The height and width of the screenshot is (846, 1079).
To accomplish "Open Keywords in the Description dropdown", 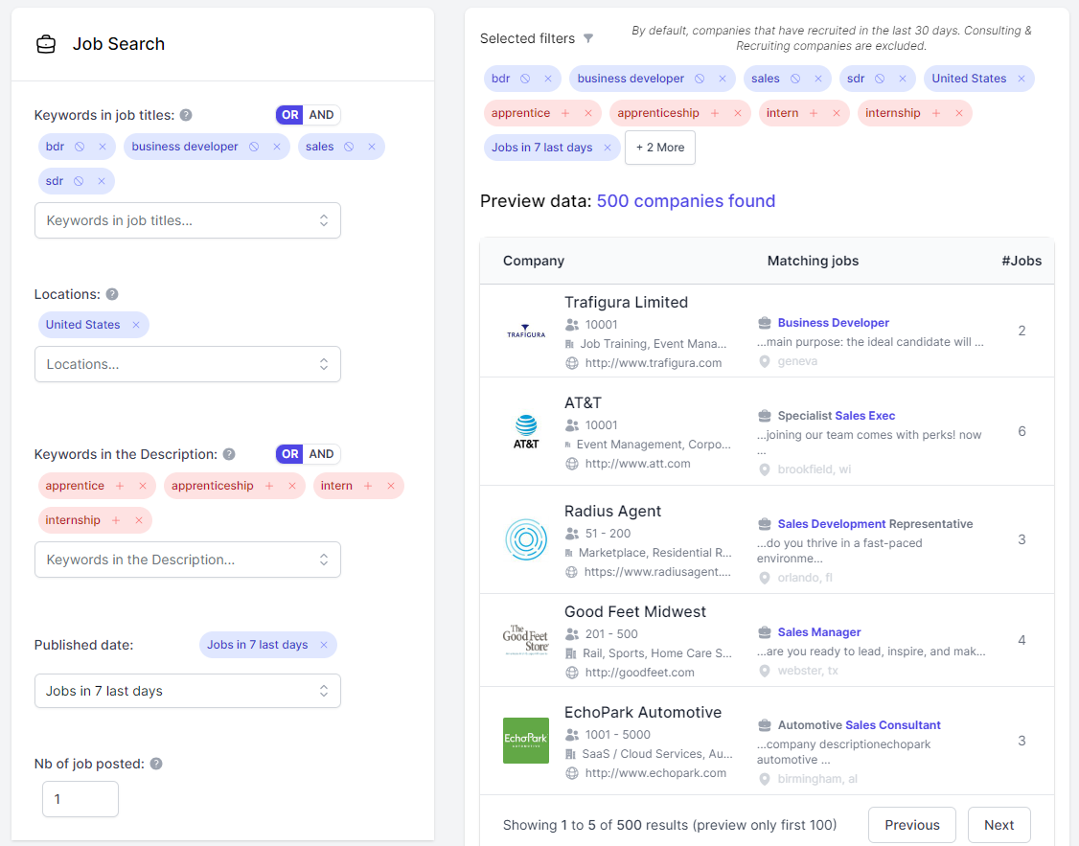I will (x=188, y=560).
